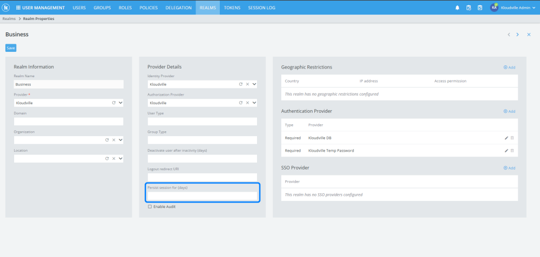Enable the Audit checkbox
540x257 pixels.
(150, 207)
